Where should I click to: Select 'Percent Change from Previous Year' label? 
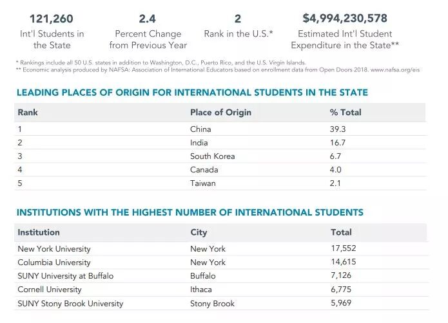point(148,39)
